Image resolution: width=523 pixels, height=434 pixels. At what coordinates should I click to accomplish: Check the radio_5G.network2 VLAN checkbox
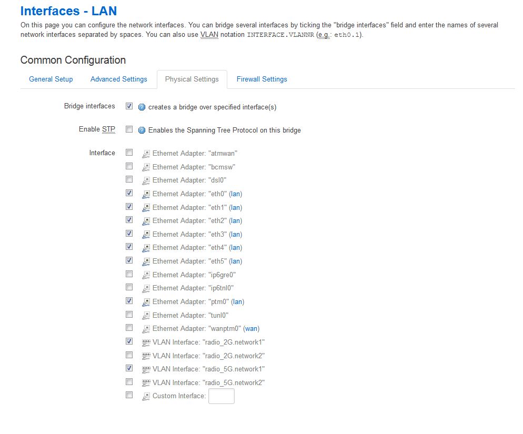(x=129, y=381)
